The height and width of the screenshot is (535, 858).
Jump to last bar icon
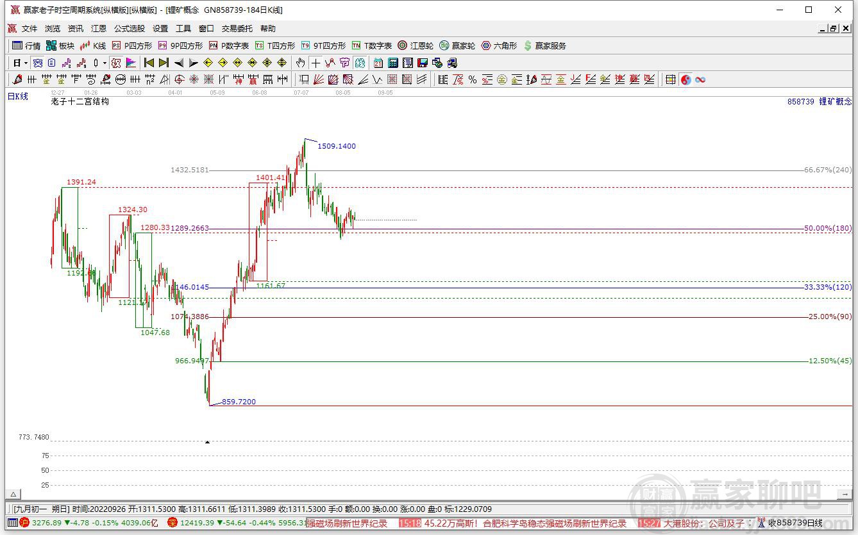(x=164, y=63)
